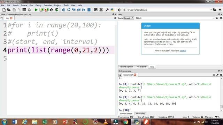
Task: Save the current file
Action: point(14,10)
